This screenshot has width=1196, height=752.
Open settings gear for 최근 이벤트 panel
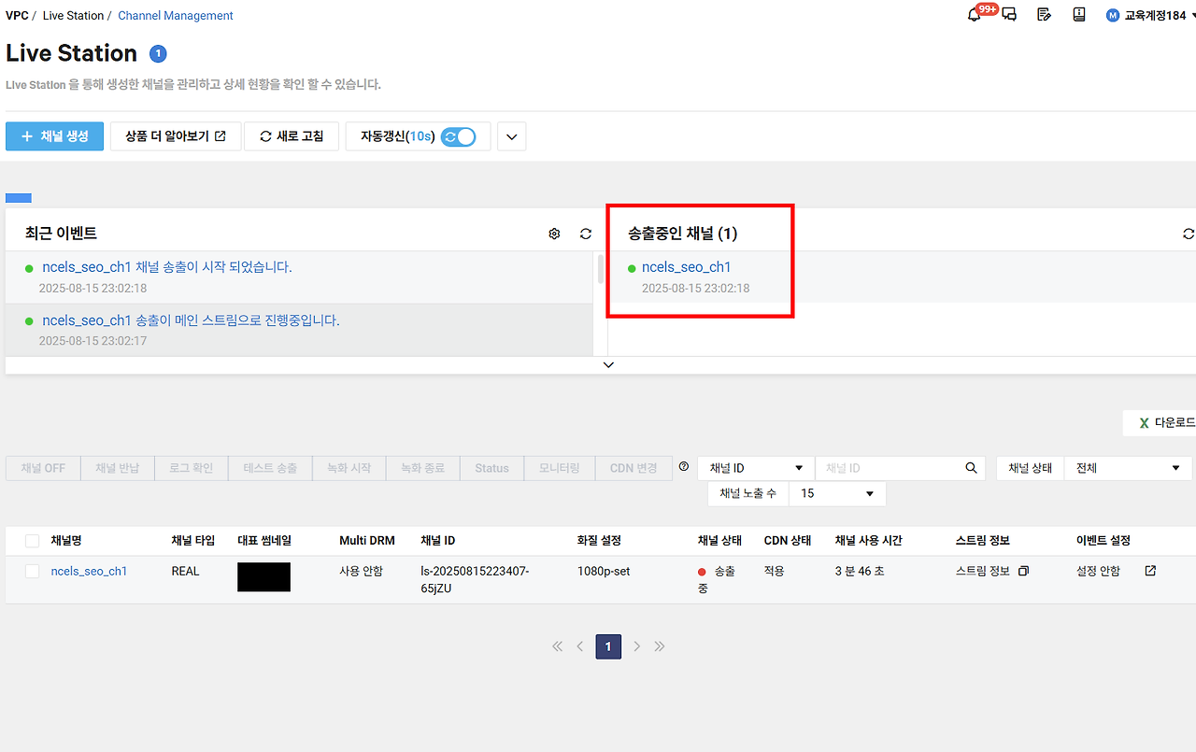pos(554,234)
